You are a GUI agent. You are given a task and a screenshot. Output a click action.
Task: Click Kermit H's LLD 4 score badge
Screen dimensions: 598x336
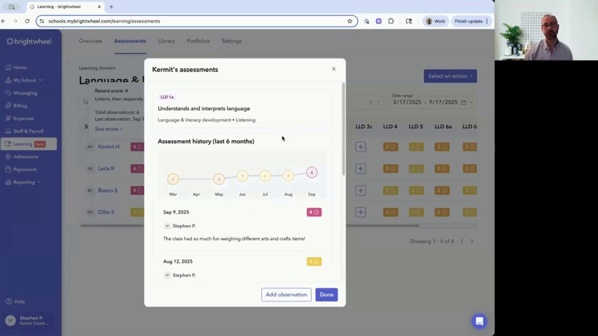point(390,147)
